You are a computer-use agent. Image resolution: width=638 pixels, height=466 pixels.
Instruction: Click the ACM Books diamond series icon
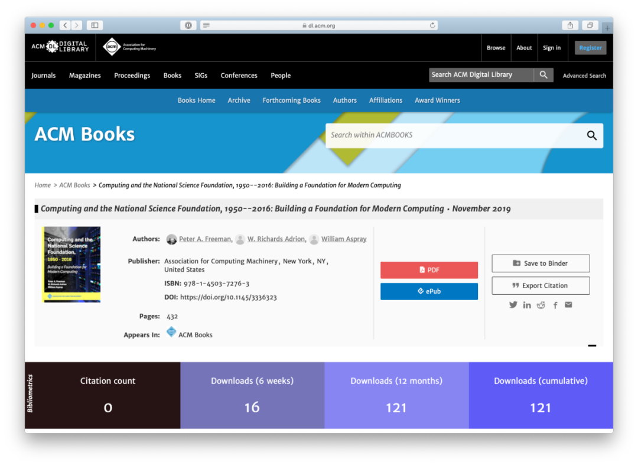click(171, 332)
